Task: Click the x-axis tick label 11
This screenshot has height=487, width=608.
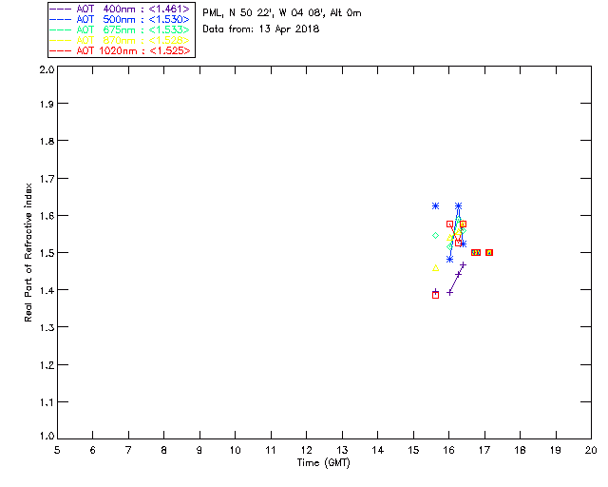Action: (271, 450)
